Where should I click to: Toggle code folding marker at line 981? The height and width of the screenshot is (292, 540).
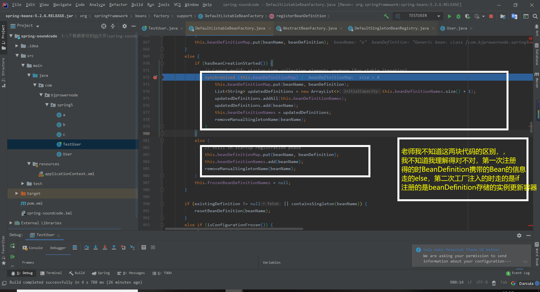(162, 141)
